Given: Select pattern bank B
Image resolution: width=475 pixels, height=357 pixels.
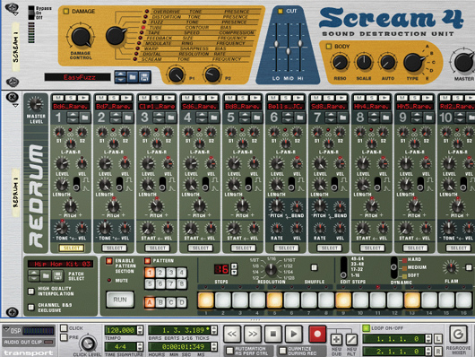Looking at the screenshot, I should click(x=160, y=302).
